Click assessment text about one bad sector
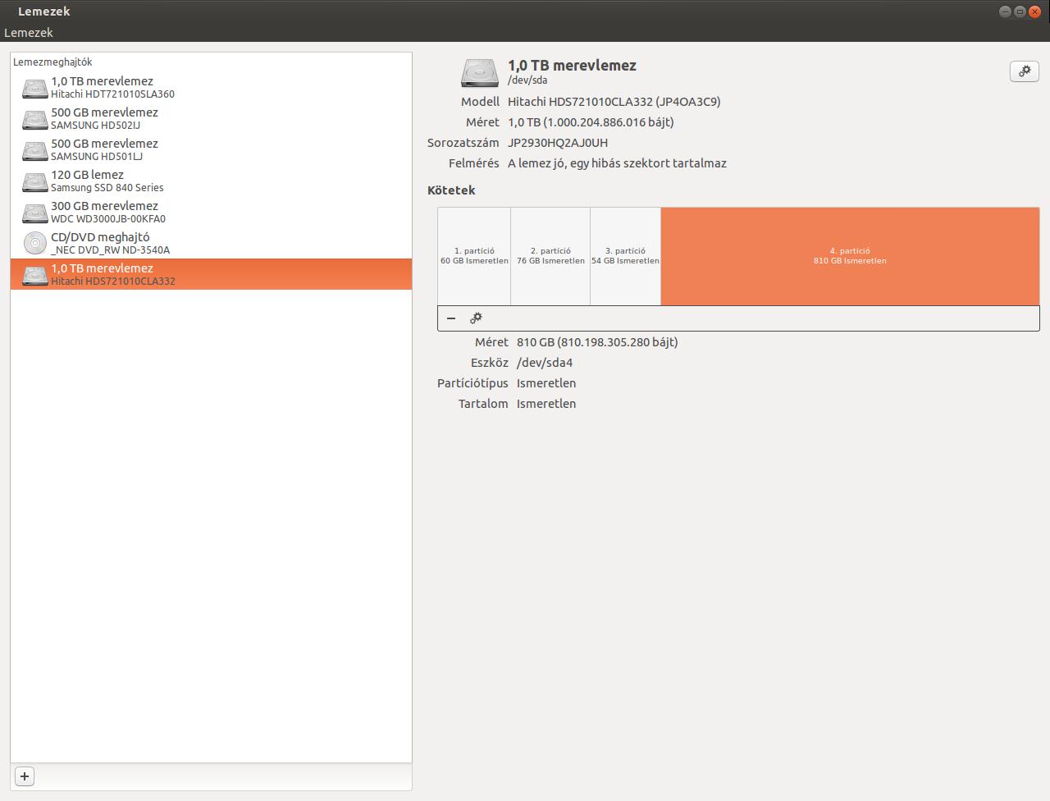The height and width of the screenshot is (801, 1050). click(617, 163)
